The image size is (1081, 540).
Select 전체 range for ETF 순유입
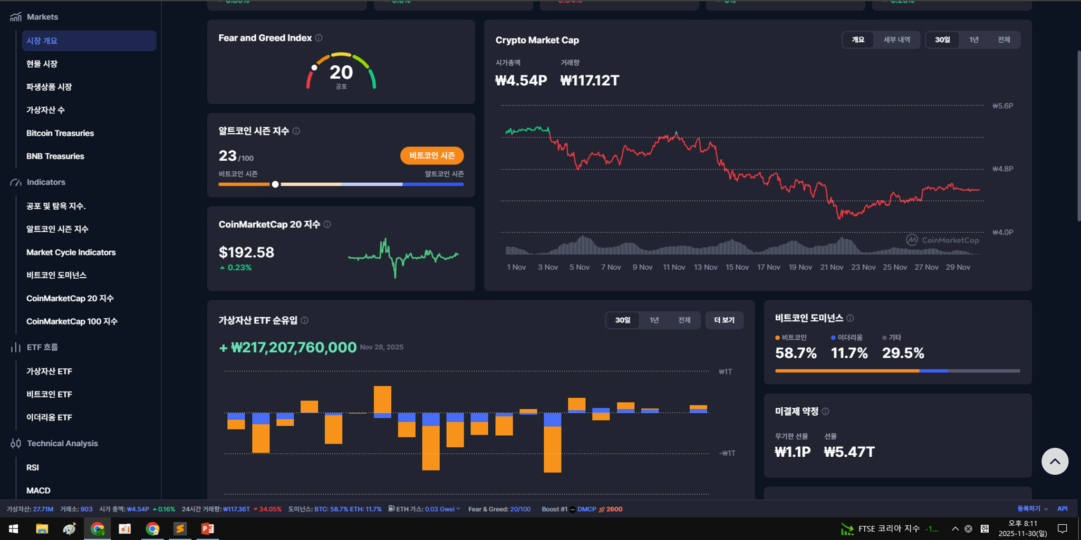684,320
